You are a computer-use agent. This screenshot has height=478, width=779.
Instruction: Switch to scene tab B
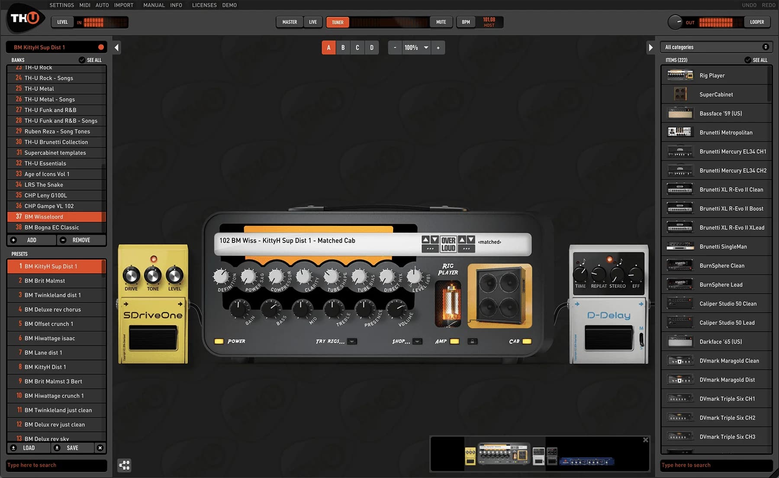pyautogui.click(x=343, y=47)
